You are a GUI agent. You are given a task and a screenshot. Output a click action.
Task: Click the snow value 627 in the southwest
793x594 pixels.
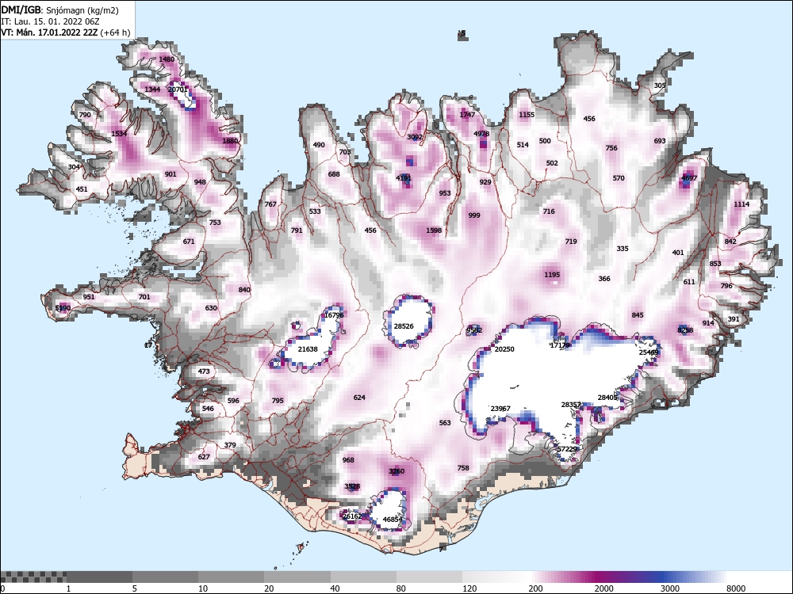point(204,457)
